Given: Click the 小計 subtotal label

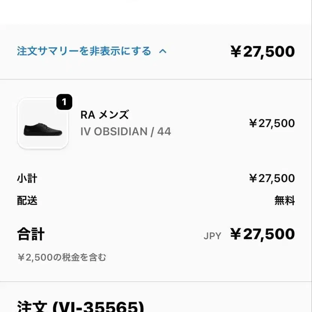Looking at the screenshot, I should pyautogui.click(x=27, y=178).
